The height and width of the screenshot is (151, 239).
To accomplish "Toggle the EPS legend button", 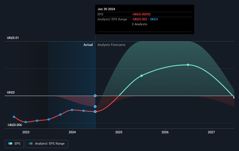I will click(x=14, y=144).
